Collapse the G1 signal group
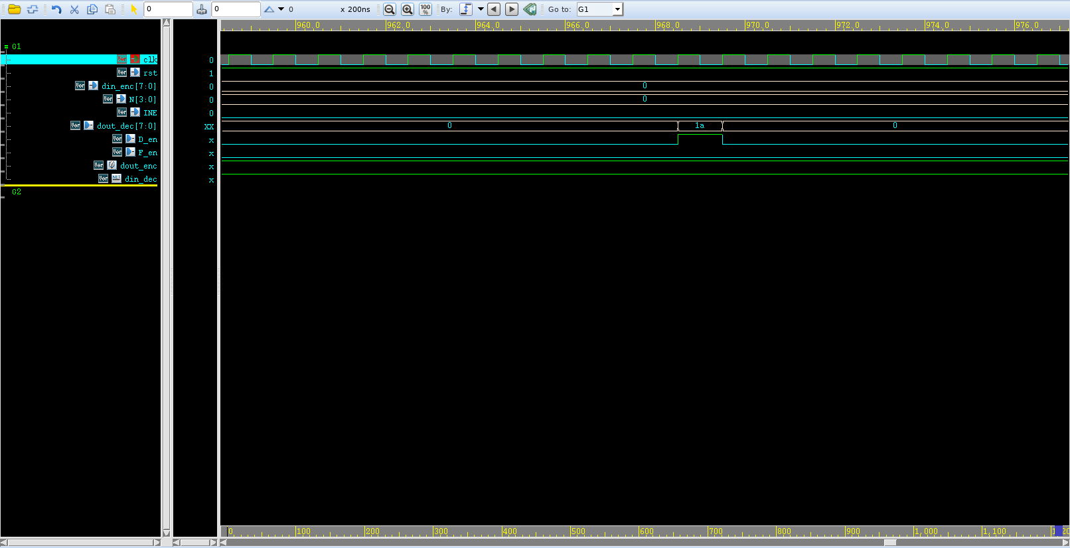Image resolution: width=1070 pixels, height=548 pixels. [x=6, y=47]
